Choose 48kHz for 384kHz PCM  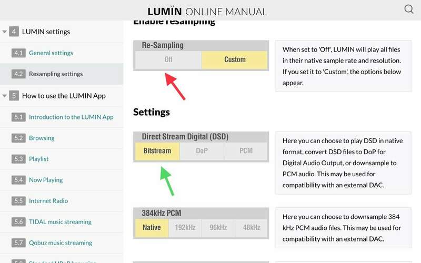[252, 228]
